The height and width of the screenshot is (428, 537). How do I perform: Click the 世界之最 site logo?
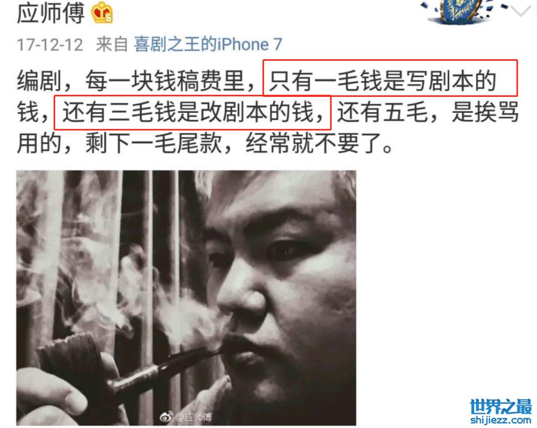pos(500,406)
